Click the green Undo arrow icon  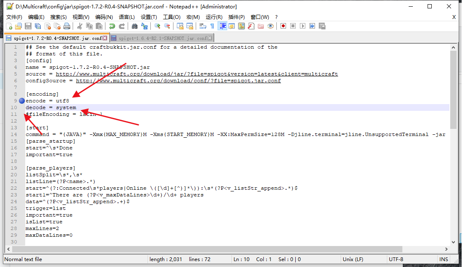click(x=112, y=26)
